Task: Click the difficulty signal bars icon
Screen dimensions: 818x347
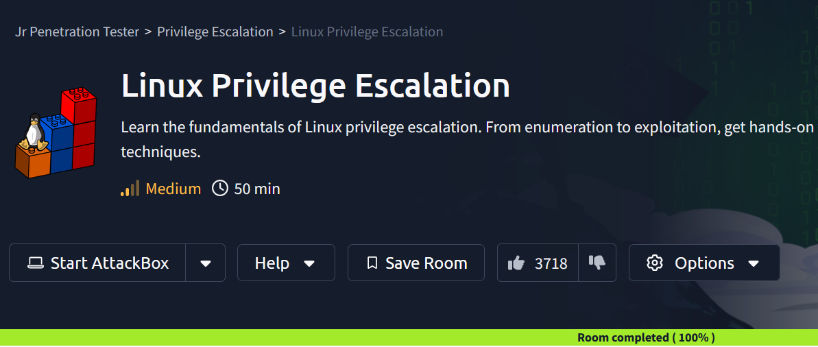Action: (130, 188)
